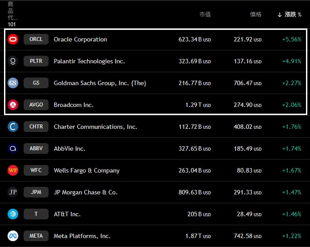Screen dimensions: 310x247
Task: Click the Broadcom logo icon
Action: [13, 105]
